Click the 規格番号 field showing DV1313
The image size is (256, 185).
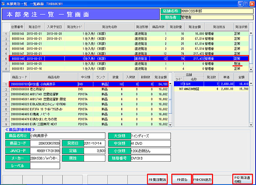tap(151, 158)
